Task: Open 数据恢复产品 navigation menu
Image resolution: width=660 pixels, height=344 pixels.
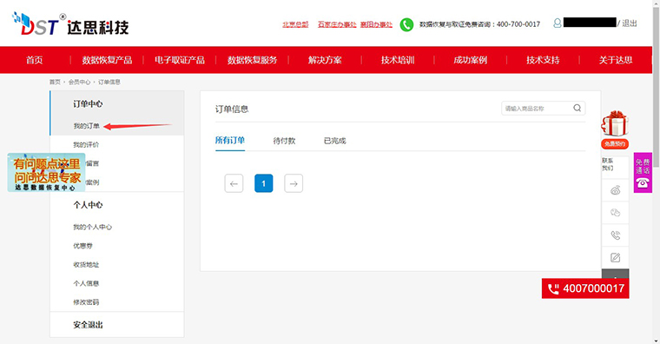Action: point(107,60)
